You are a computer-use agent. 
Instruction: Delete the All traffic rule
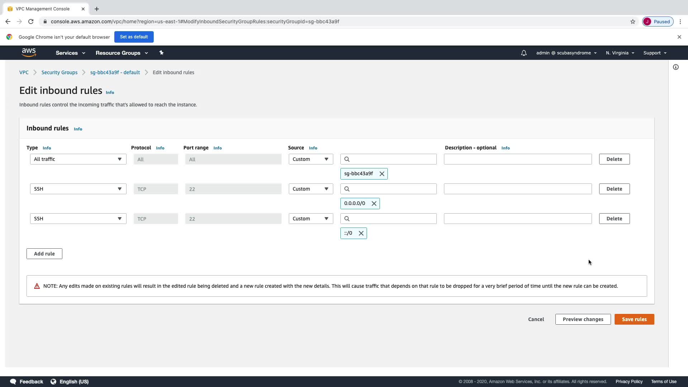614,159
